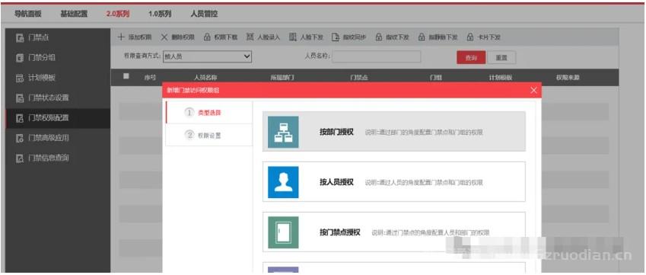Click the 卡片下发 lock icon
The image size is (646, 275).
(x=470, y=37)
